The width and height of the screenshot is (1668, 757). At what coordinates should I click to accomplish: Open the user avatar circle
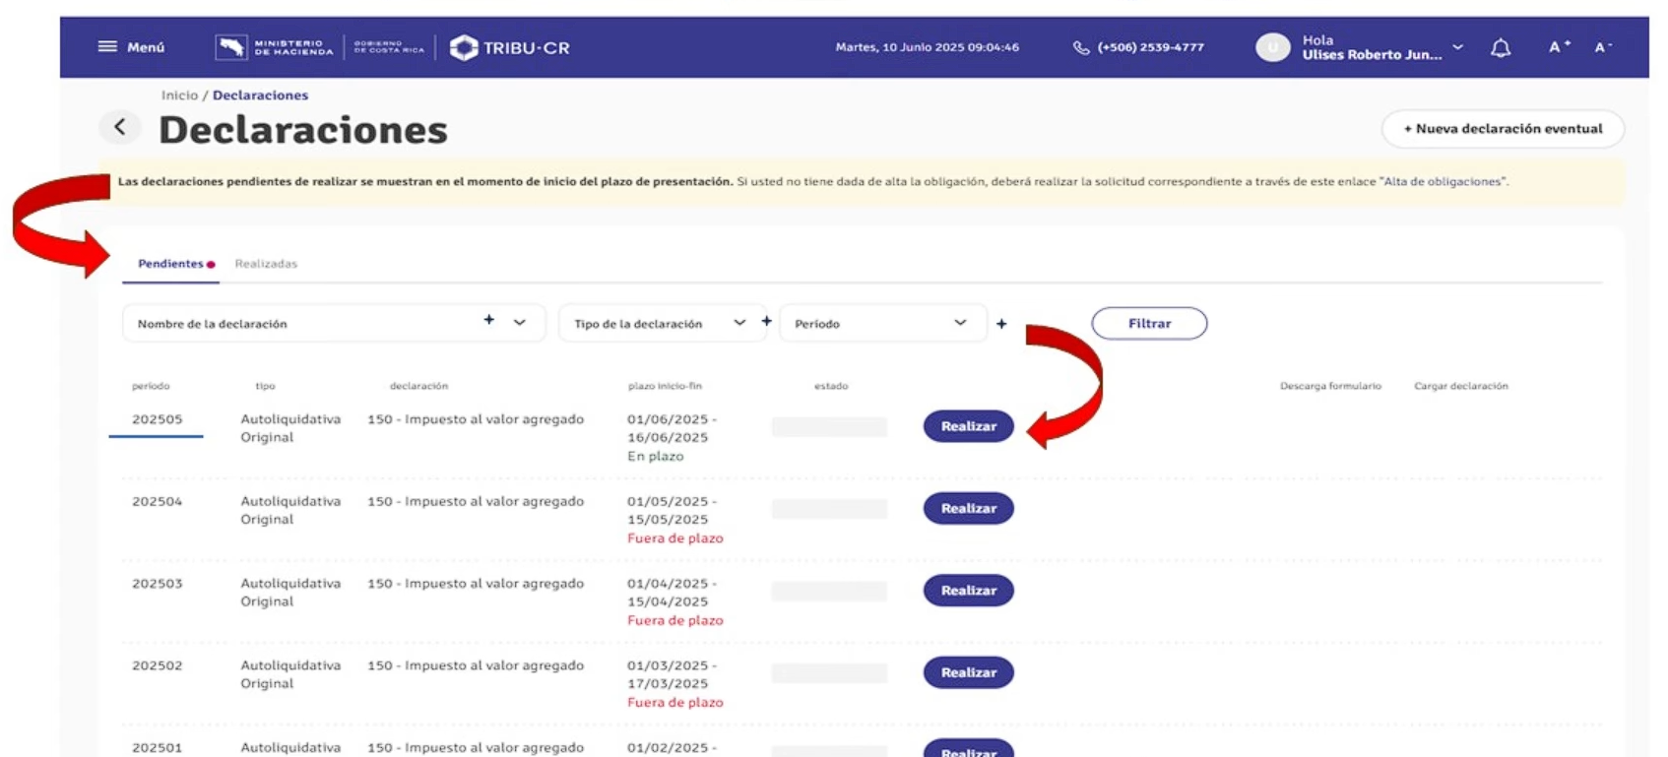point(1272,47)
